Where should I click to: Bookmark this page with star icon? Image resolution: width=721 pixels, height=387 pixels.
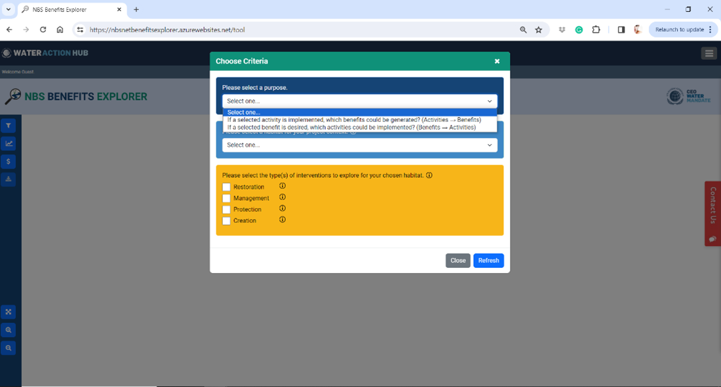point(538,30)
